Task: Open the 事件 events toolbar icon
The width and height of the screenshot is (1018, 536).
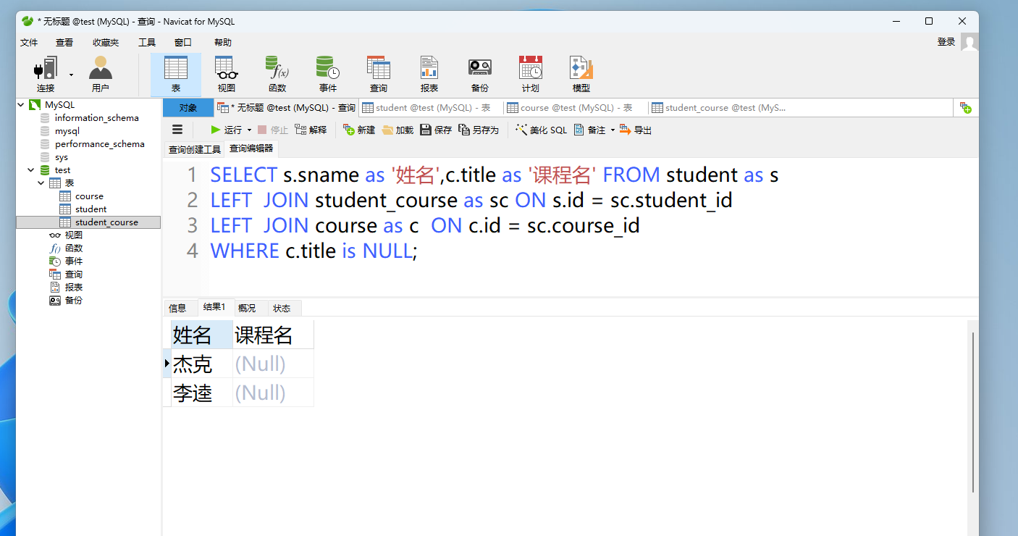Action: tap(328, 75)
